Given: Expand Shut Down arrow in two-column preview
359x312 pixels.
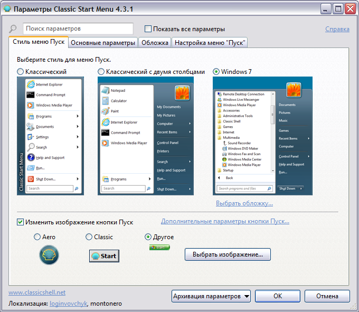Looking at the screenshot, I should pos(190,189).
